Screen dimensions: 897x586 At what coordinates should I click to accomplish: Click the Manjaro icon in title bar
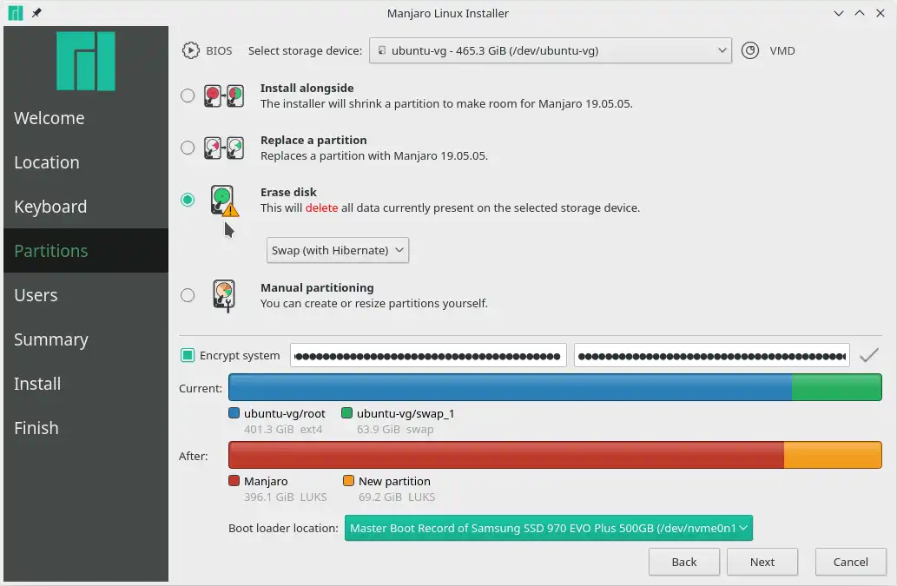(16, 12)
